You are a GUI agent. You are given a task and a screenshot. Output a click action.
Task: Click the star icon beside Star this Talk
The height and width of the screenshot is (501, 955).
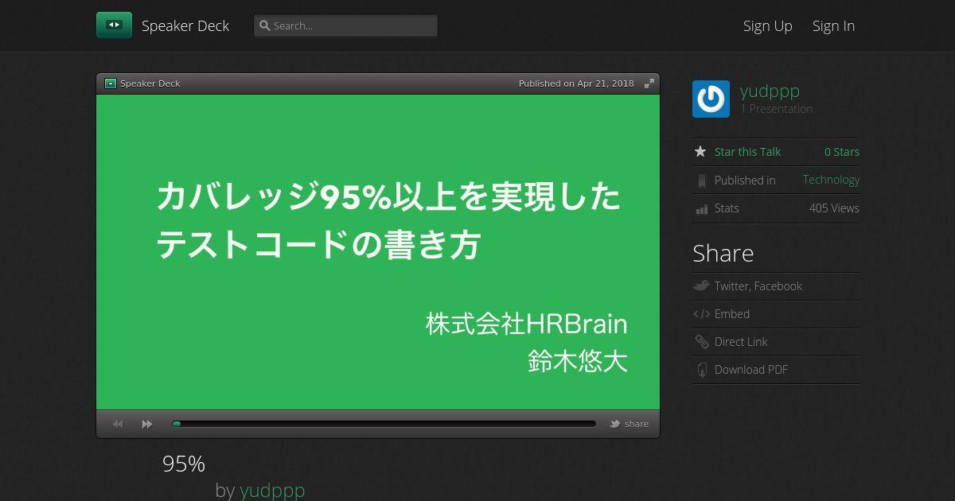click(x=700, y=151)
